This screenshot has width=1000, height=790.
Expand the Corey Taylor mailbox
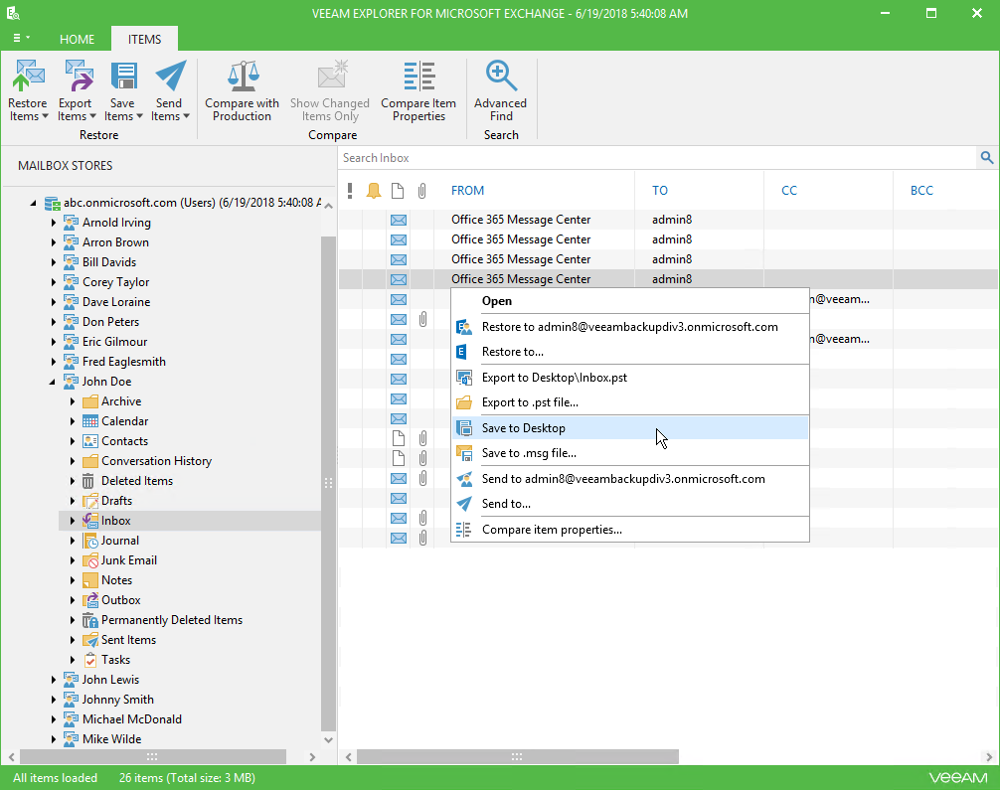54,282
